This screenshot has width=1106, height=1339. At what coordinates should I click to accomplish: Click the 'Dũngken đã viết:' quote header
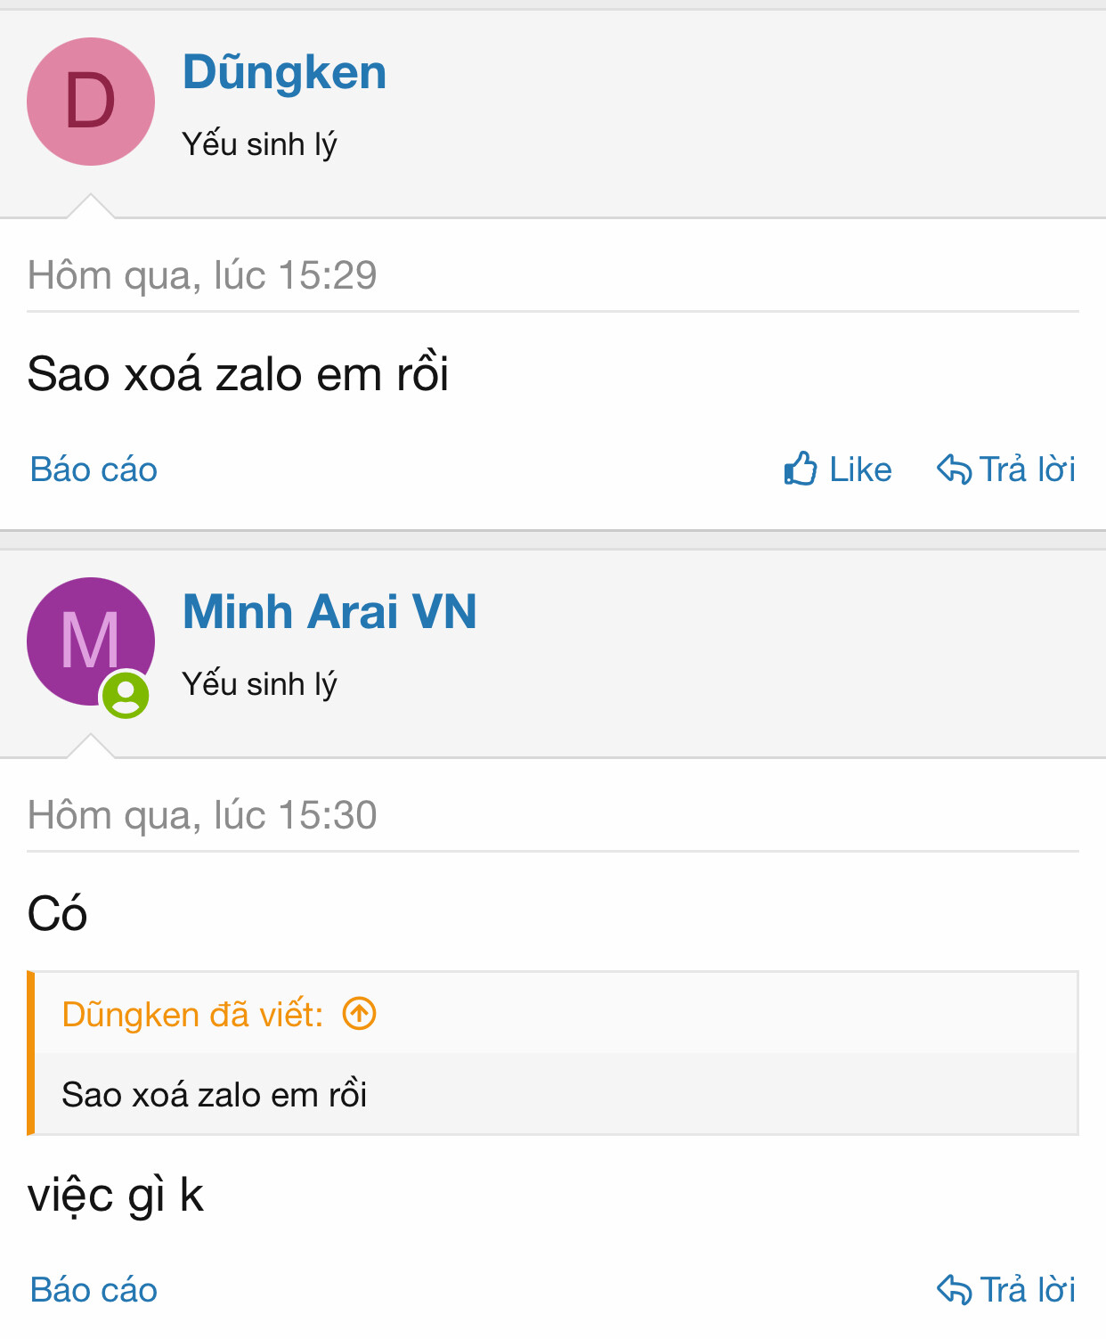click(192, 1015)
